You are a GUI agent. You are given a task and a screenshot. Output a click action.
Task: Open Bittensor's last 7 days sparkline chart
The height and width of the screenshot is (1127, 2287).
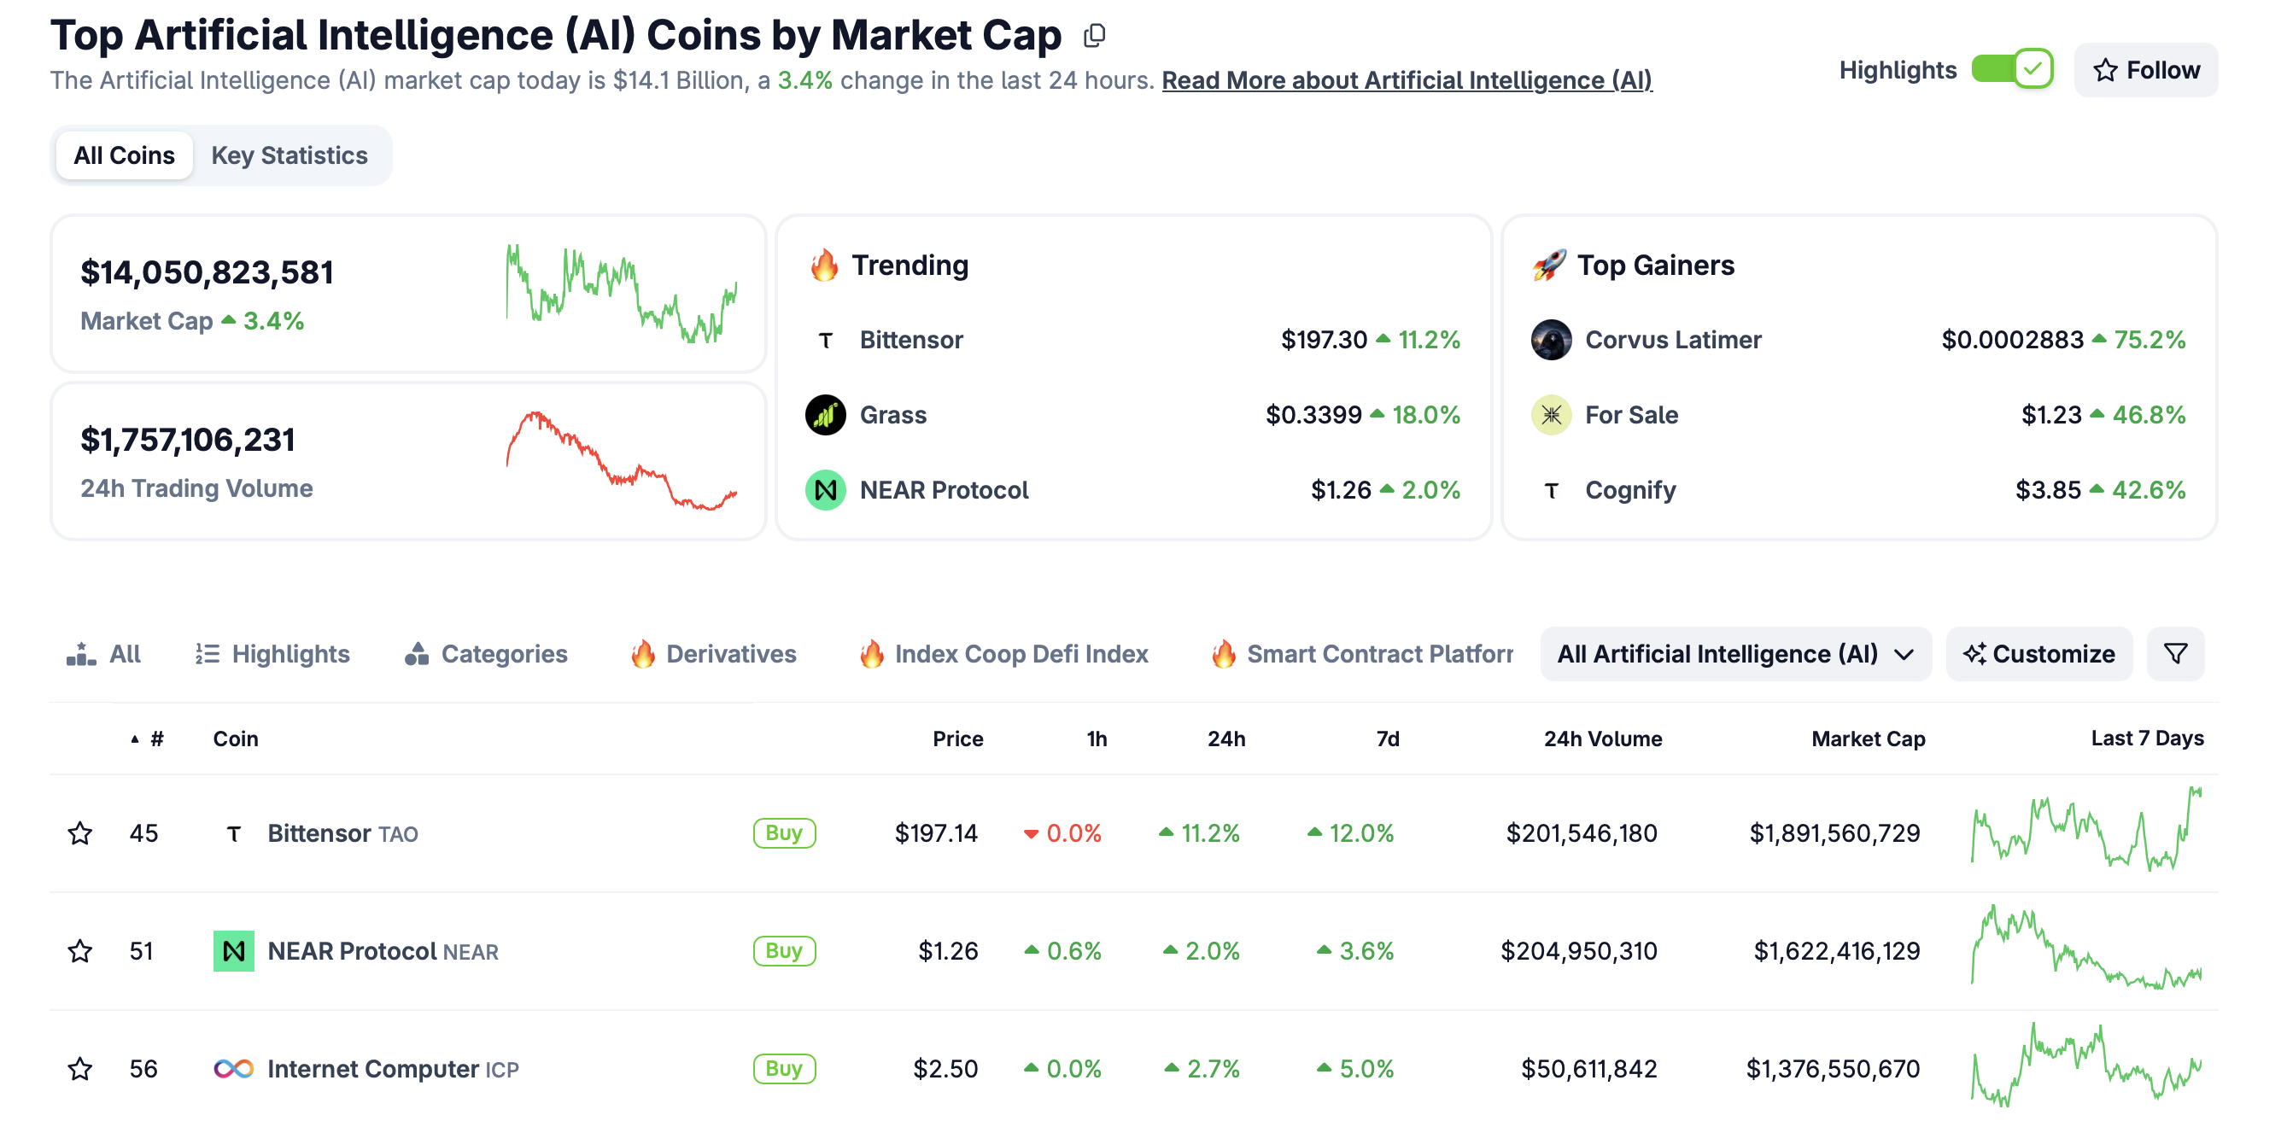[2086, 830]
